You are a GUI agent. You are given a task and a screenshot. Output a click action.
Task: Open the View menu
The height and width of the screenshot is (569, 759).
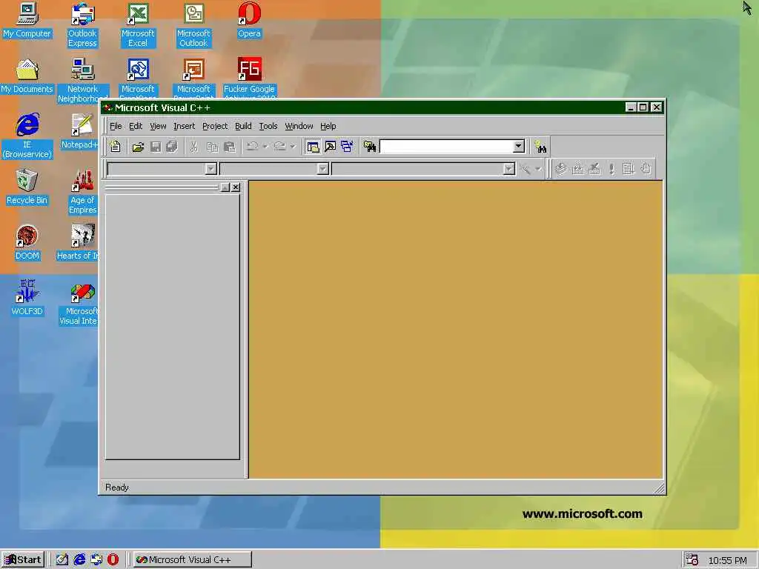click(x=158, y=126)
